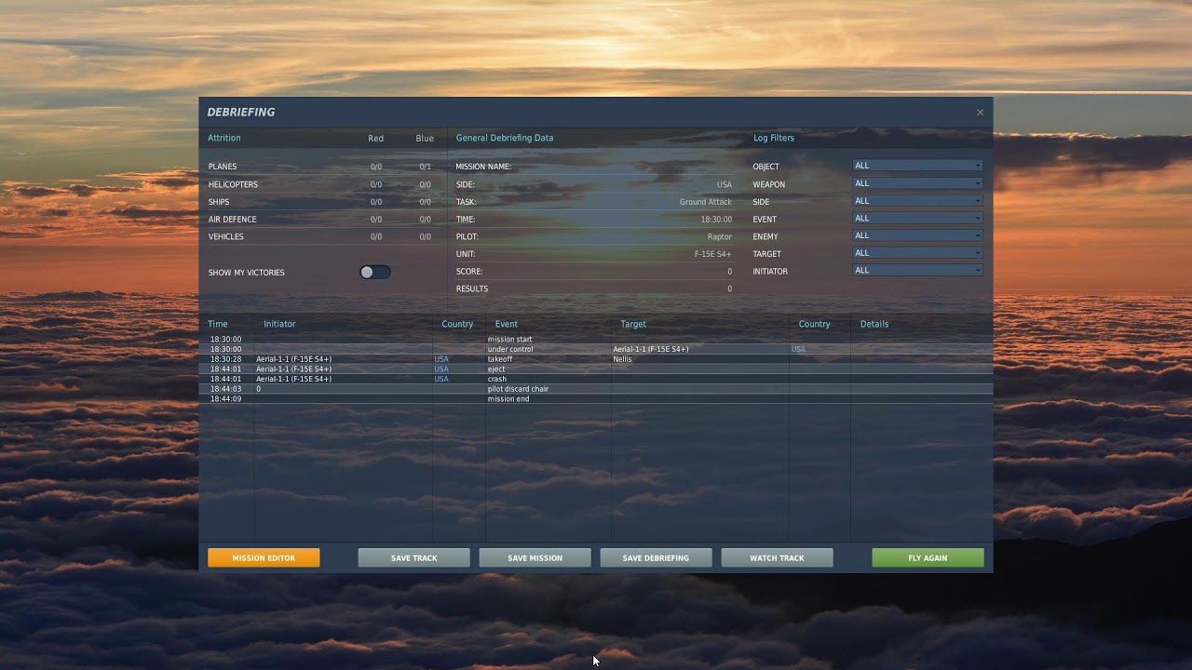Image resolution: width=1192 pixels, height=670 pixels.
Task: Select the 'takeoff' event row
Action: [x=596, y=359]
